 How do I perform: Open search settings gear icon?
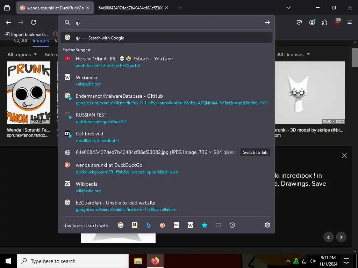click(267, 225)
